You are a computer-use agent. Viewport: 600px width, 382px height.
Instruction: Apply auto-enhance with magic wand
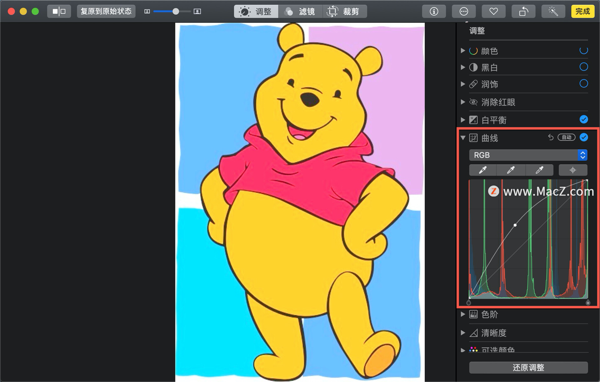[x=553, y=12]
